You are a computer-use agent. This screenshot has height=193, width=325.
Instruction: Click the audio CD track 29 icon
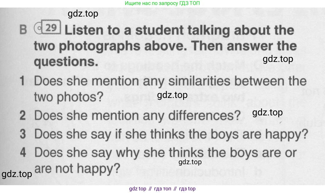47,28
